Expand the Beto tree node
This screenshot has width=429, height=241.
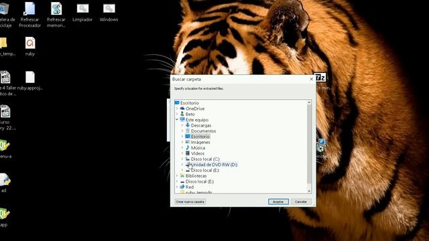coord(177,114)
